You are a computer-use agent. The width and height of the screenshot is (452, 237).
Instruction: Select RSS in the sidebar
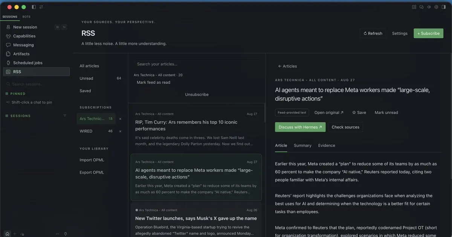point(37,72)
